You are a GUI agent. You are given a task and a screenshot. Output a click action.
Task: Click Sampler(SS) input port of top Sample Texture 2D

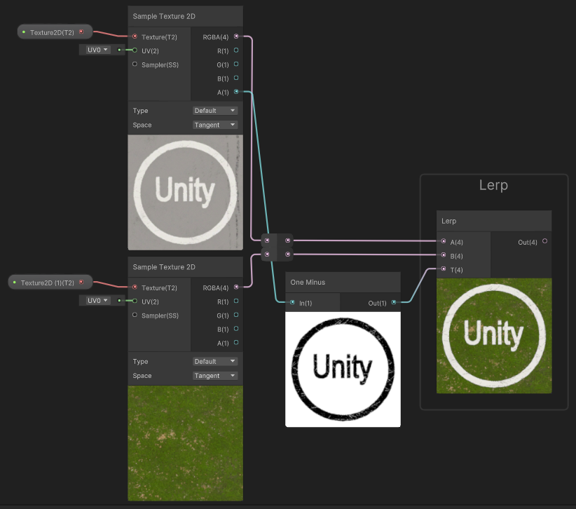(135, 64)
